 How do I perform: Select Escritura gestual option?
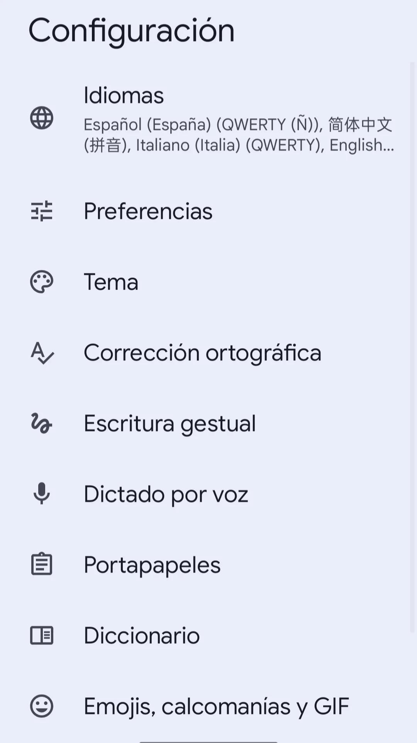tap(170, 424)
